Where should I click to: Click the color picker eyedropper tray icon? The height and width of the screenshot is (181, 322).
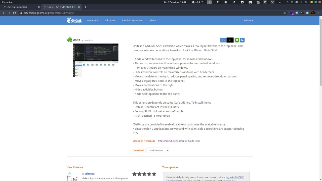(234, 2)
